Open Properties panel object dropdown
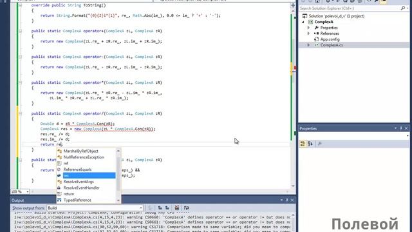Viewport: 412px width, 232px height. point(407,136)
